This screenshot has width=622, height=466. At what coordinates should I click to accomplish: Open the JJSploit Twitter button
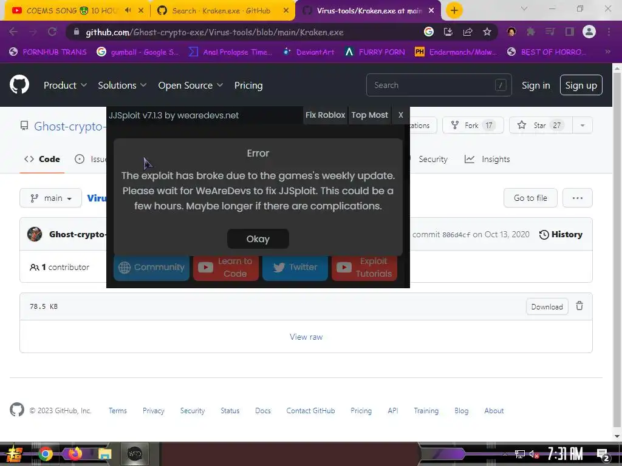click(x=295, y=268)
